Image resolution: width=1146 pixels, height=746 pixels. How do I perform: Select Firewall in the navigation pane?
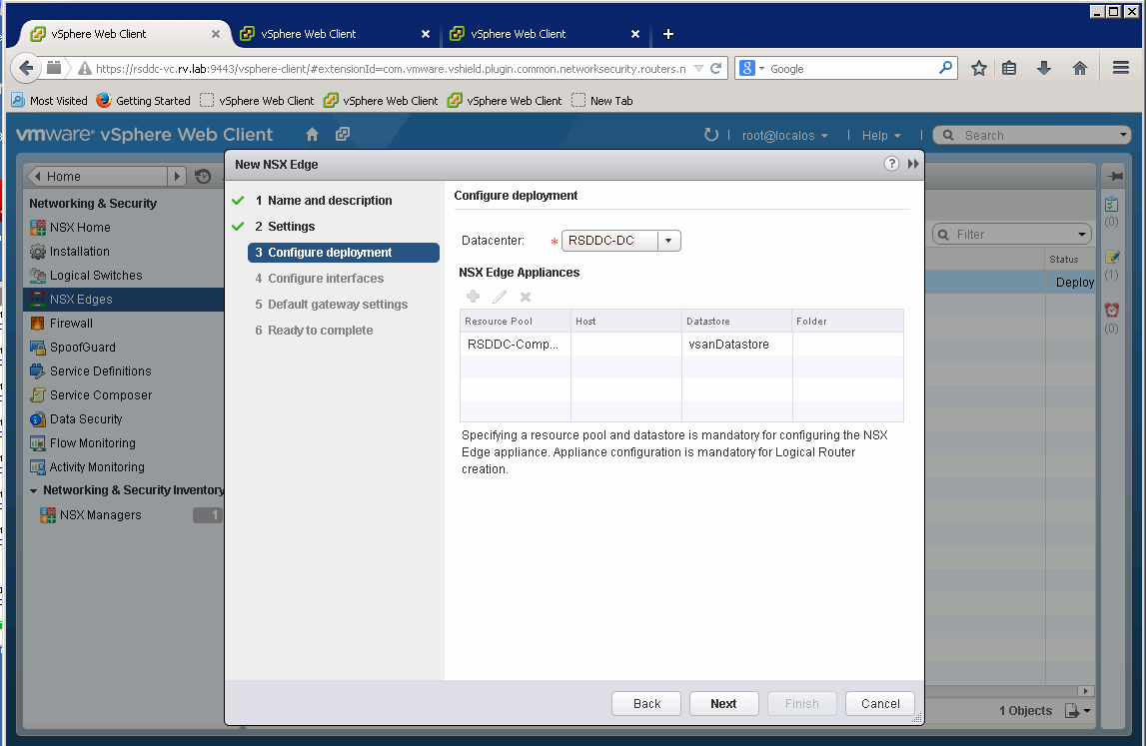point(71,324)
